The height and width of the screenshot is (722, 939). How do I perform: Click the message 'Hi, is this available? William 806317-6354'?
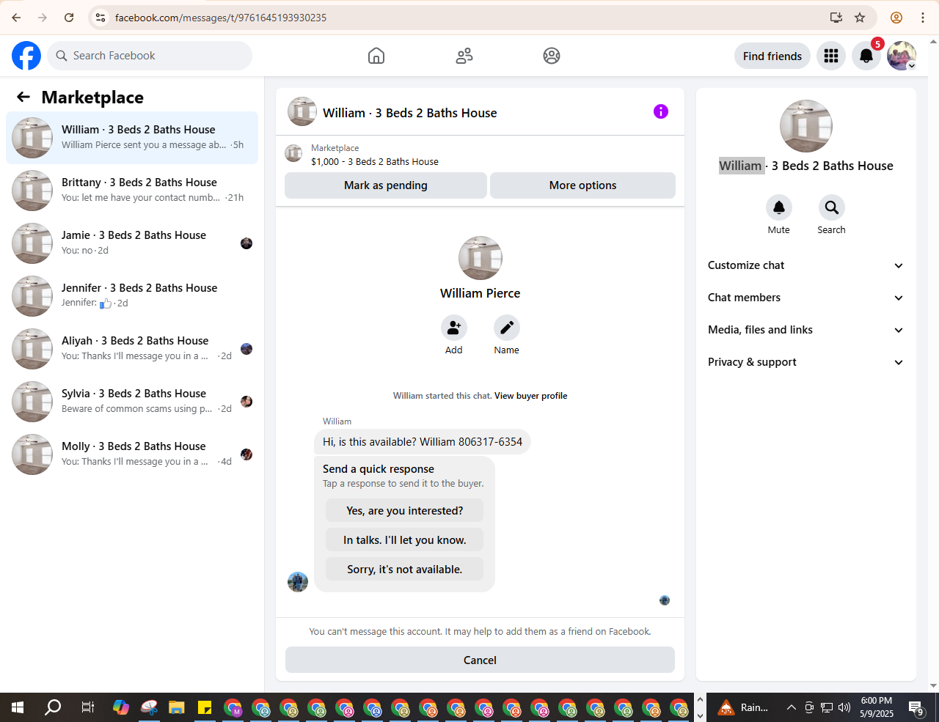click(x=423, y=442)
